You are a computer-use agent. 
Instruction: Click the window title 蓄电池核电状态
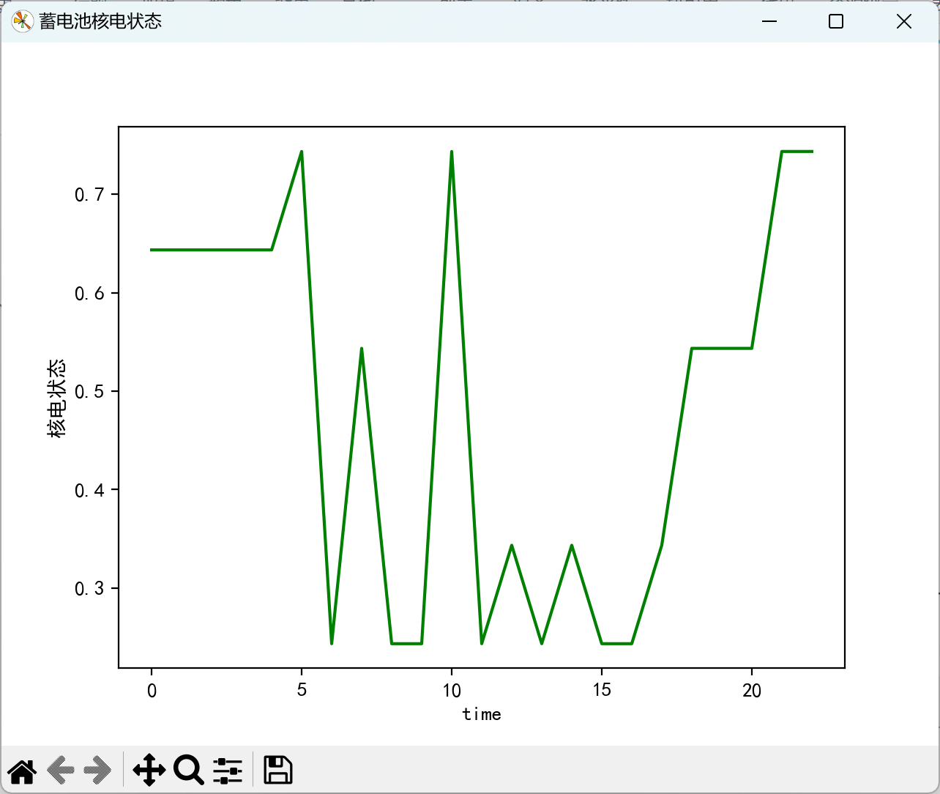click(100, 21)
